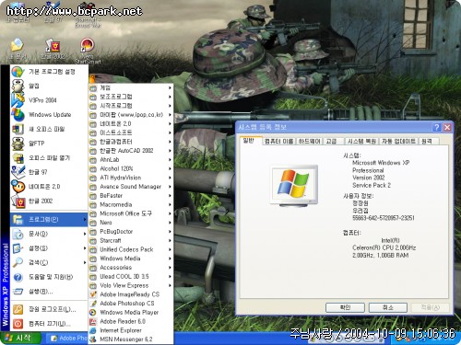Viewport: 461px width, 345px height.
Task: Open the Volo View Express folder
Action: point(131,285)
